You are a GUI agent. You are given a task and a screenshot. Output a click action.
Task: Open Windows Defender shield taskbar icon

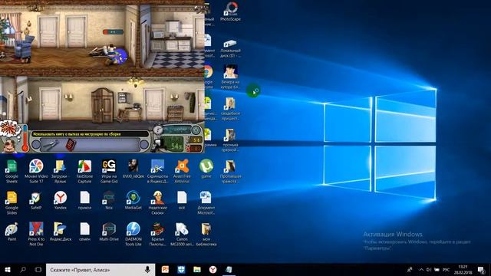pyautogui.click(x=181, y=269)
